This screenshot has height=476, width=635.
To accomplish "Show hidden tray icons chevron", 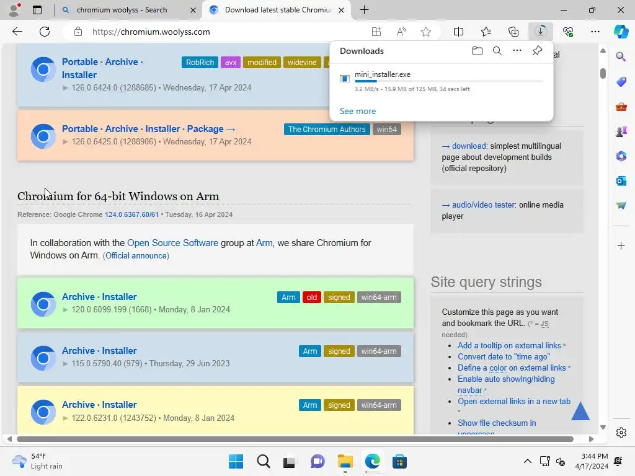I will click(x=527, y=461).
